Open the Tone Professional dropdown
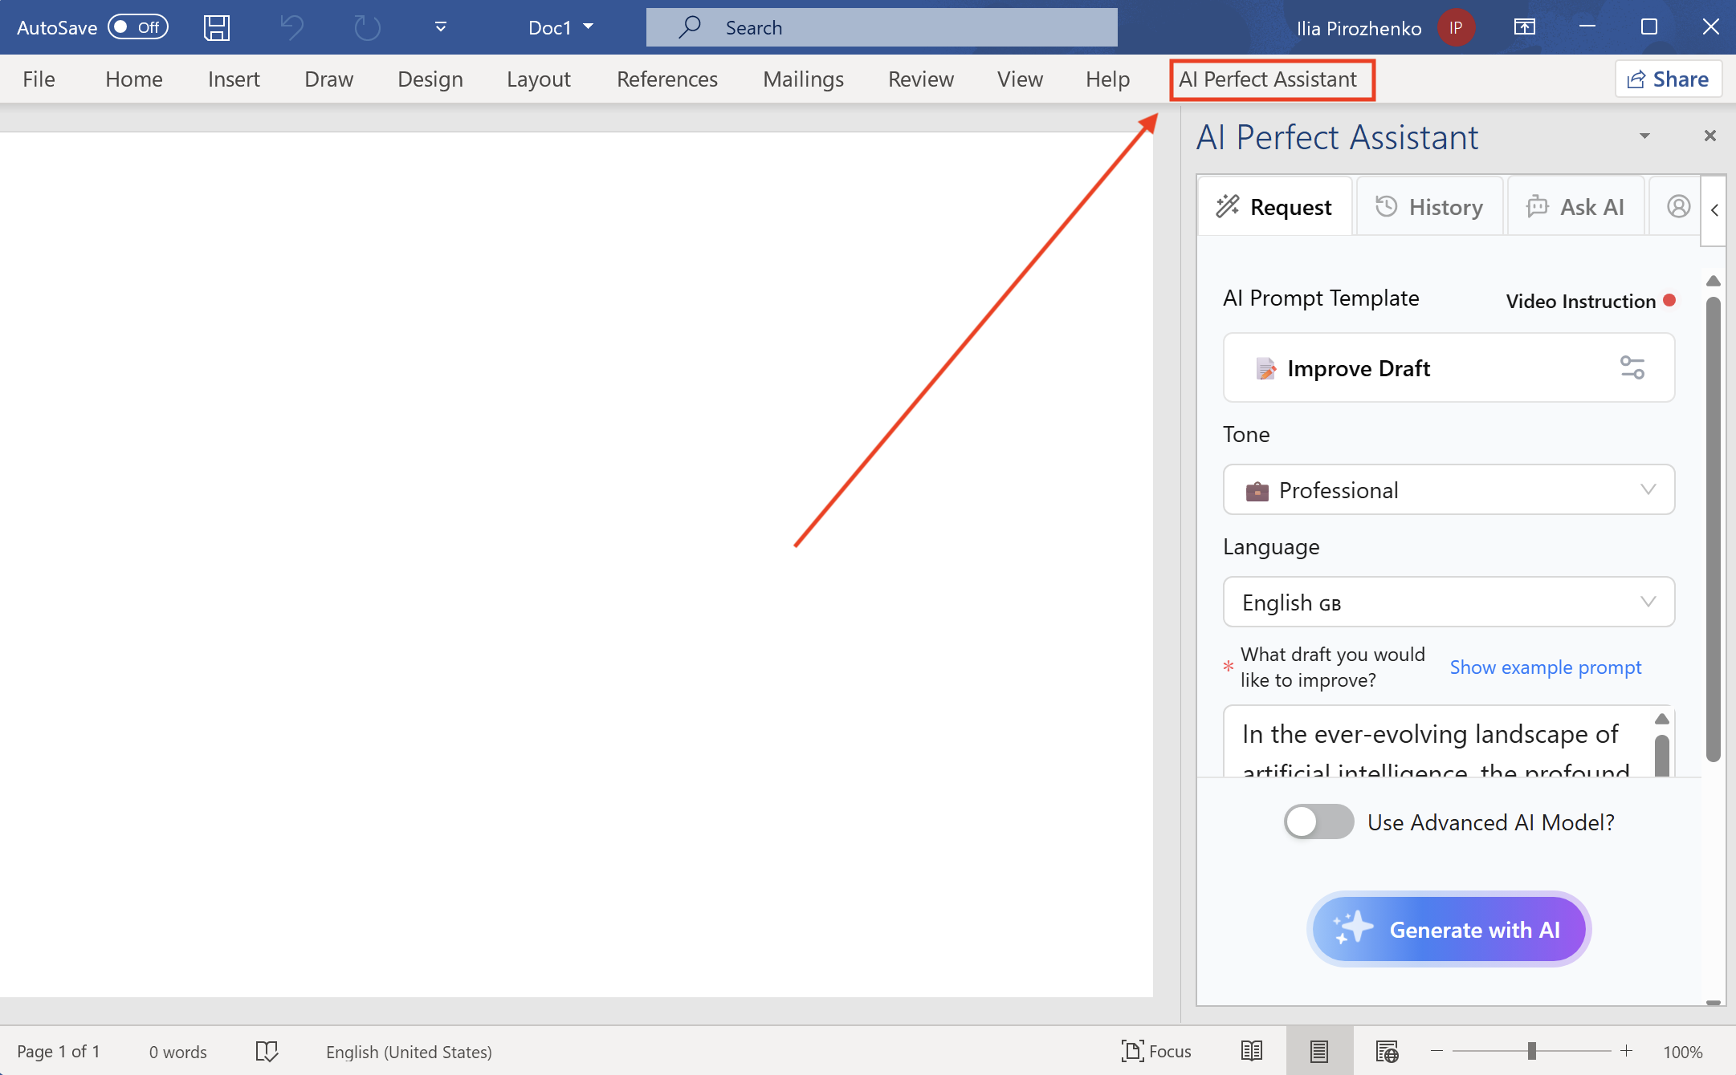The image size is (1736, 1075). tap(1449, 489)
